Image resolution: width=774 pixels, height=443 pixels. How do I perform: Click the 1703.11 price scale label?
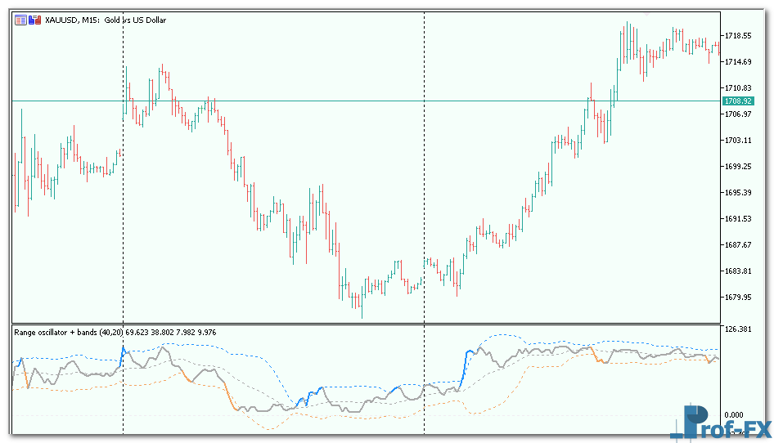(x=738, y=141)
